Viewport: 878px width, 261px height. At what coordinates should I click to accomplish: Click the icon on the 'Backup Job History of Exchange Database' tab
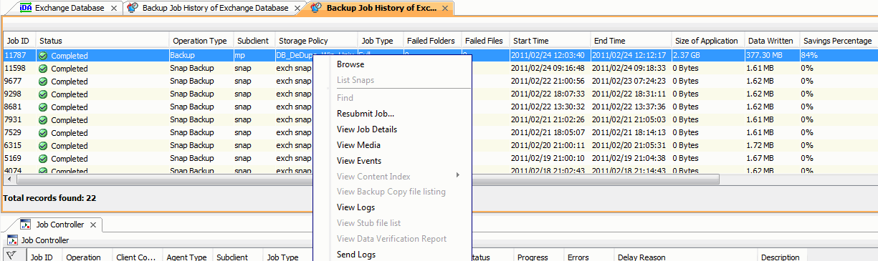(133, 9)
